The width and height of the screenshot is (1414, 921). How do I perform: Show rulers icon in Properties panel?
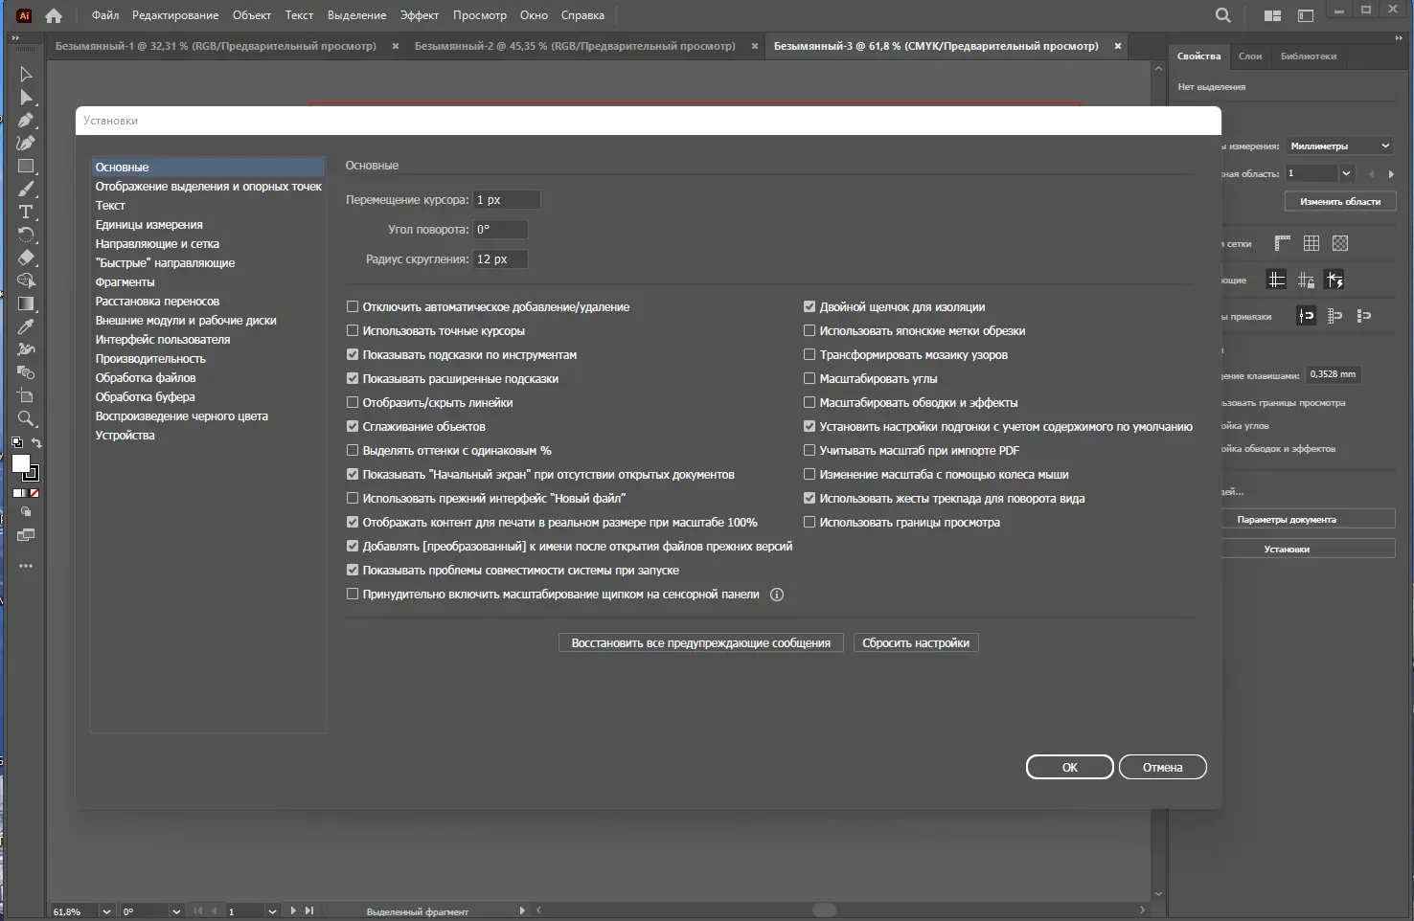[1283, 243]
